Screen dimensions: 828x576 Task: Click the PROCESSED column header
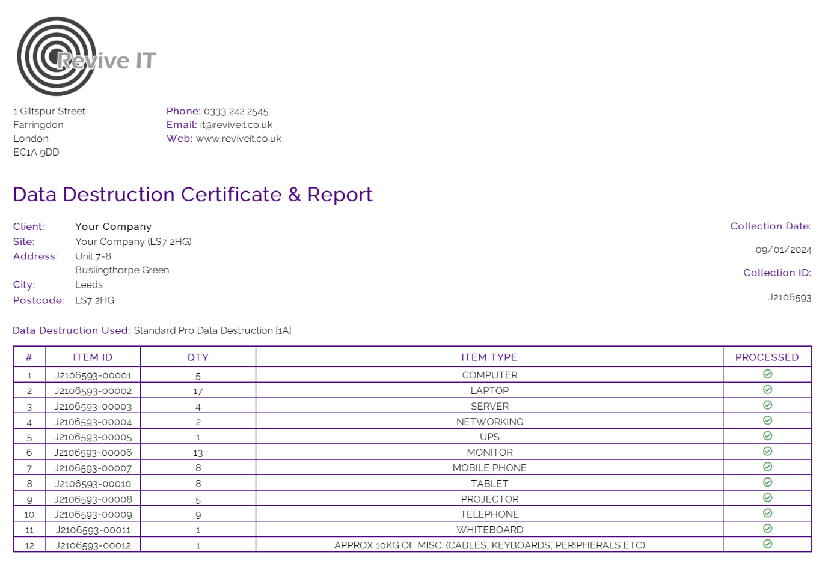tap(768, 357)
